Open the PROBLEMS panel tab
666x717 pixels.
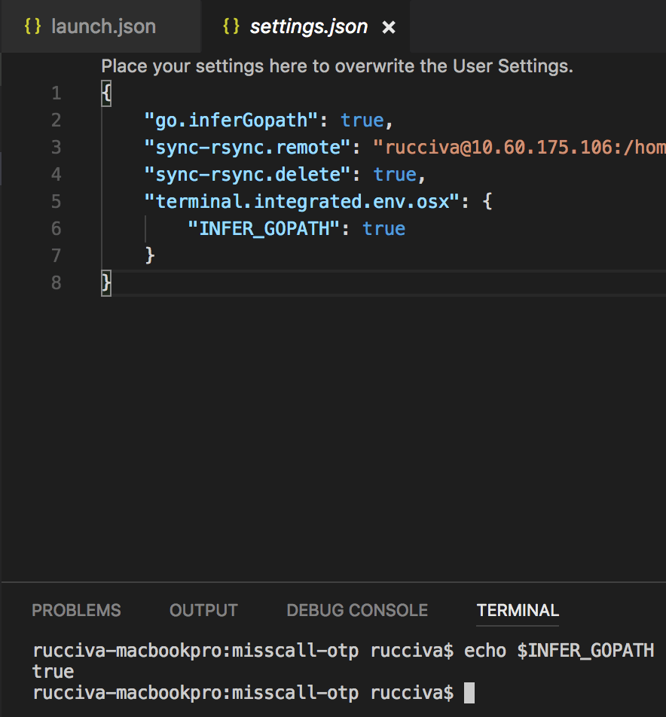[76, 610]
